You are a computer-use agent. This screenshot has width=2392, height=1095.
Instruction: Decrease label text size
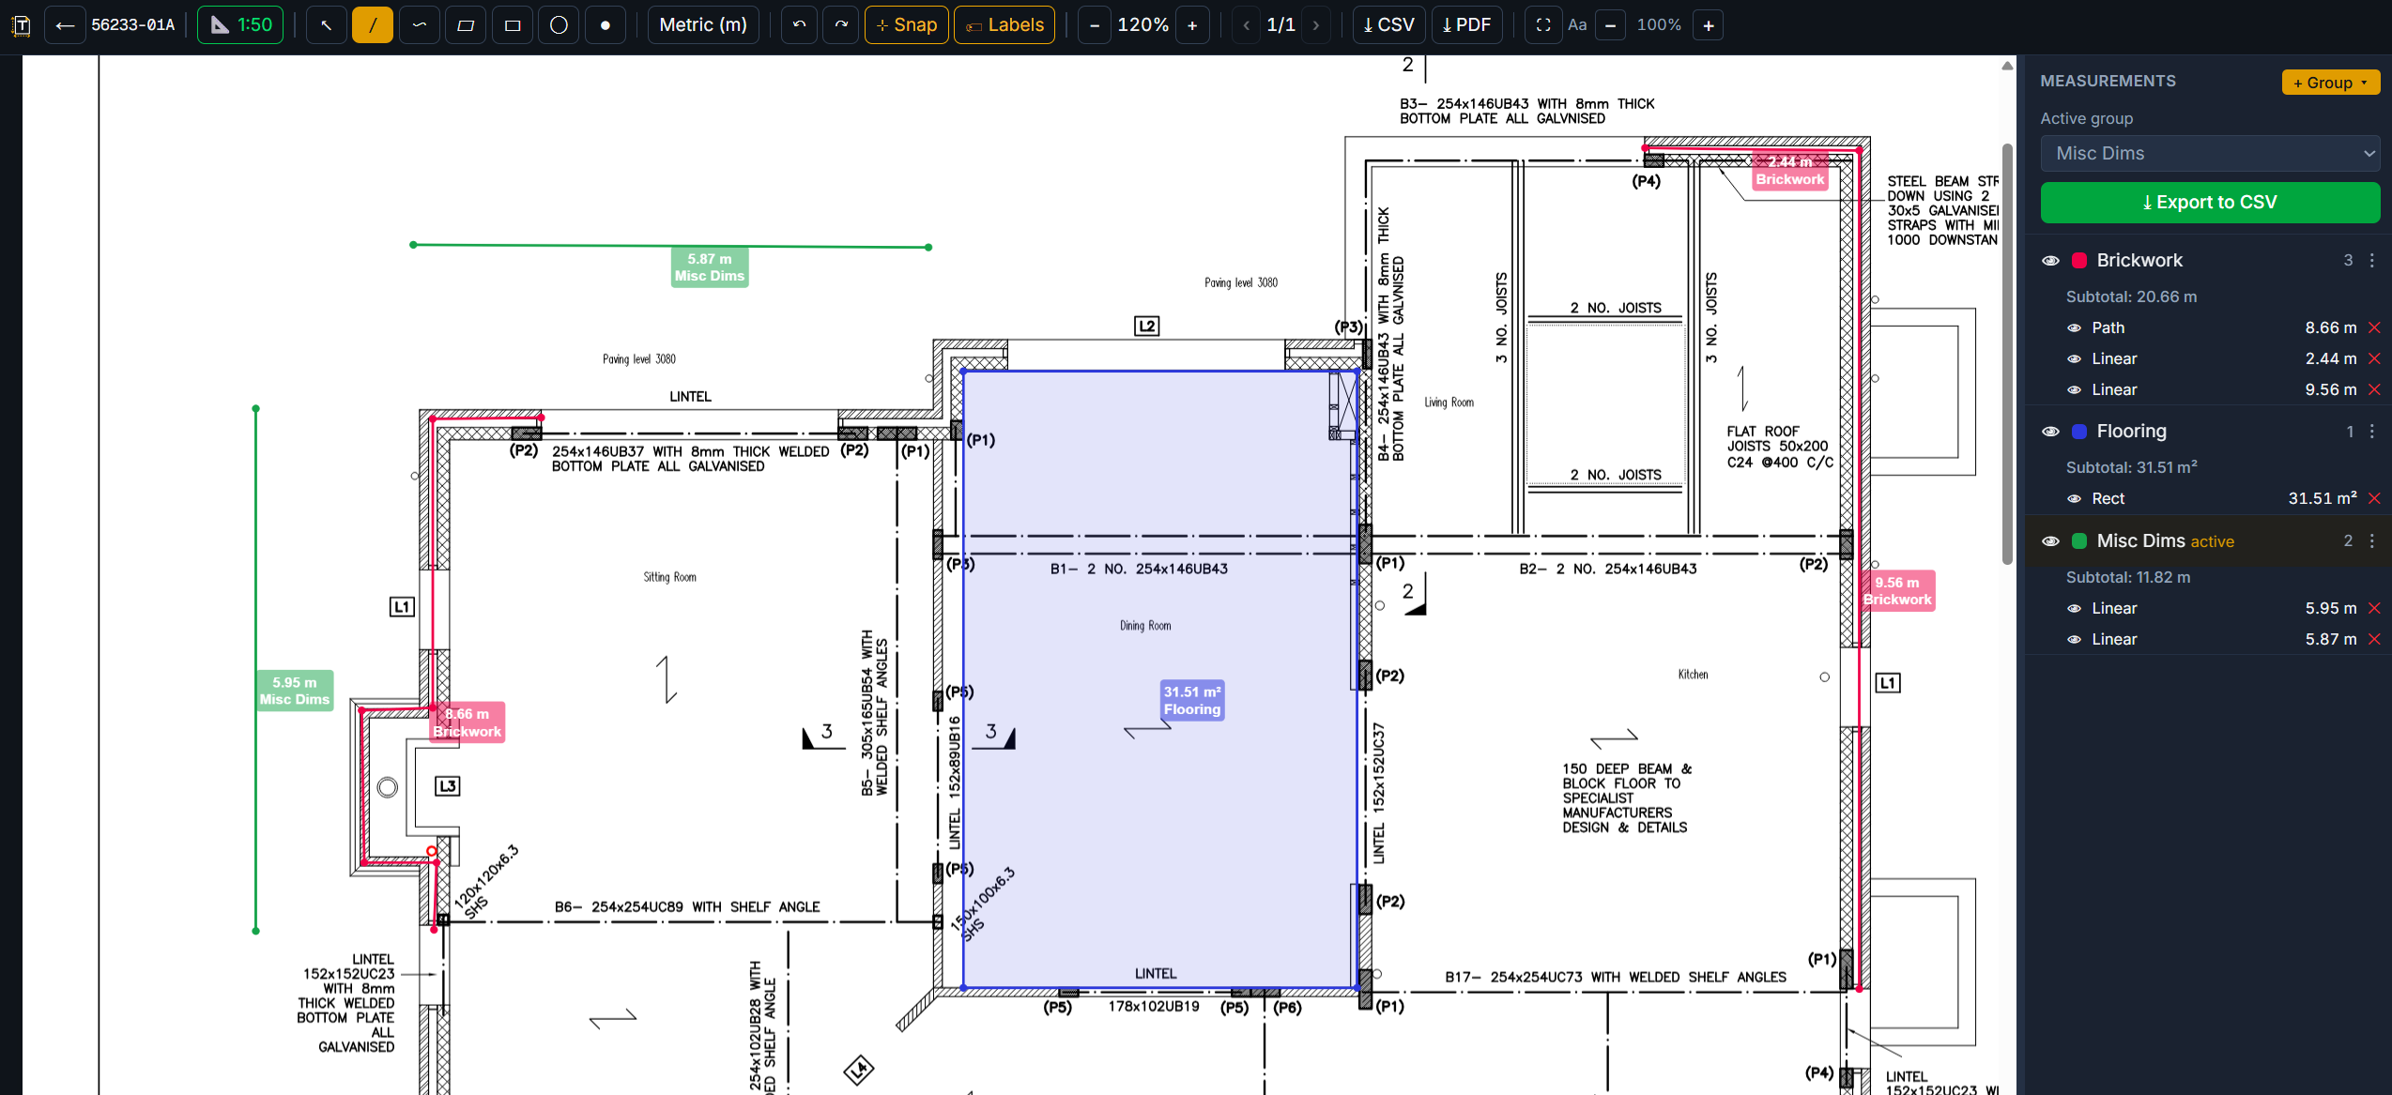1610,25
